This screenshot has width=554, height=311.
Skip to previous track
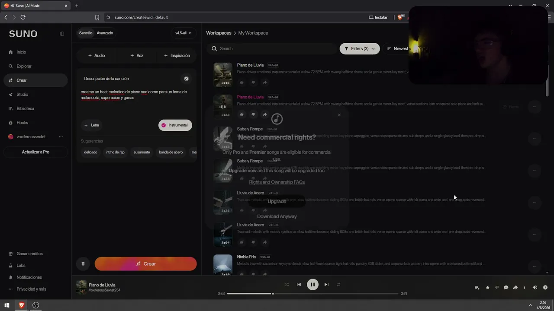tap(299, 285)
